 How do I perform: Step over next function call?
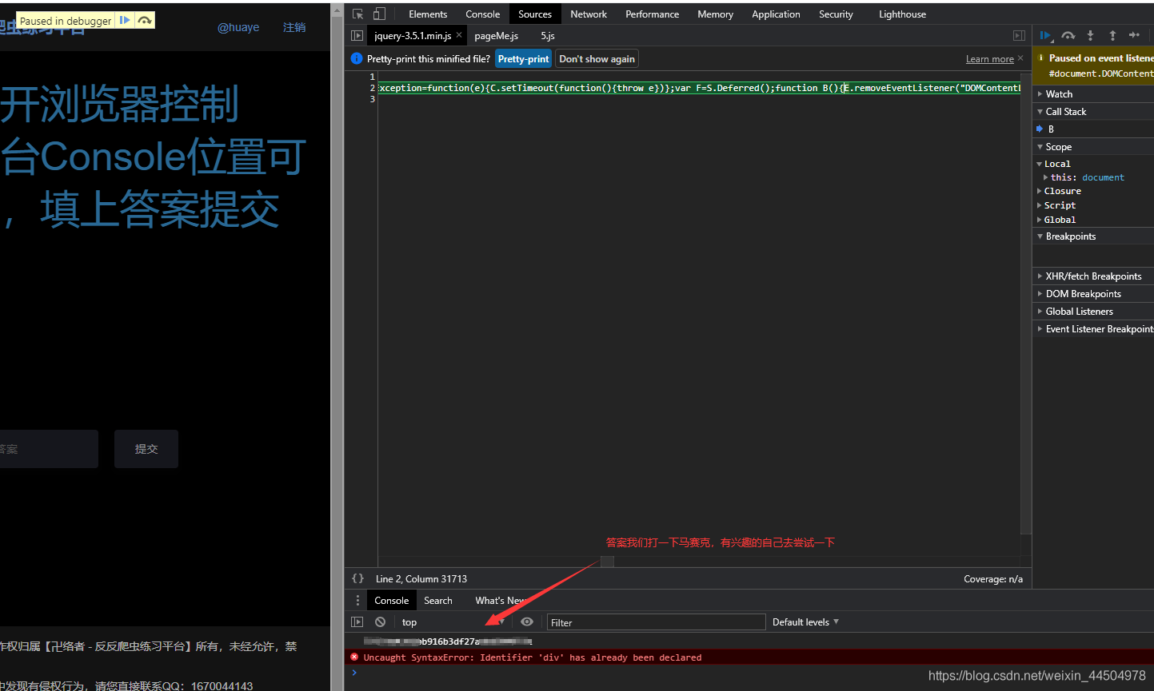point(1068,35)
